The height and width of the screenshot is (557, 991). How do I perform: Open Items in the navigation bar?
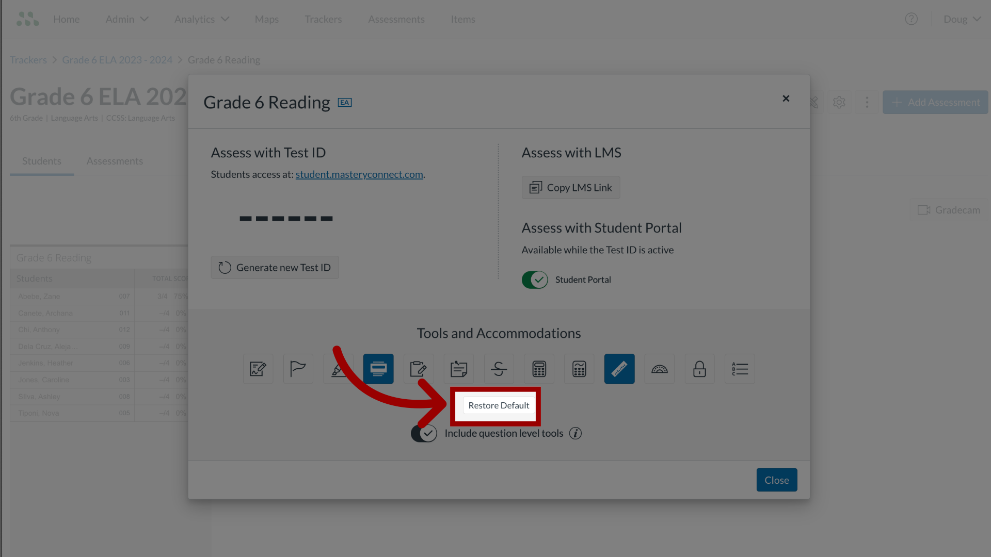(463, 19)
